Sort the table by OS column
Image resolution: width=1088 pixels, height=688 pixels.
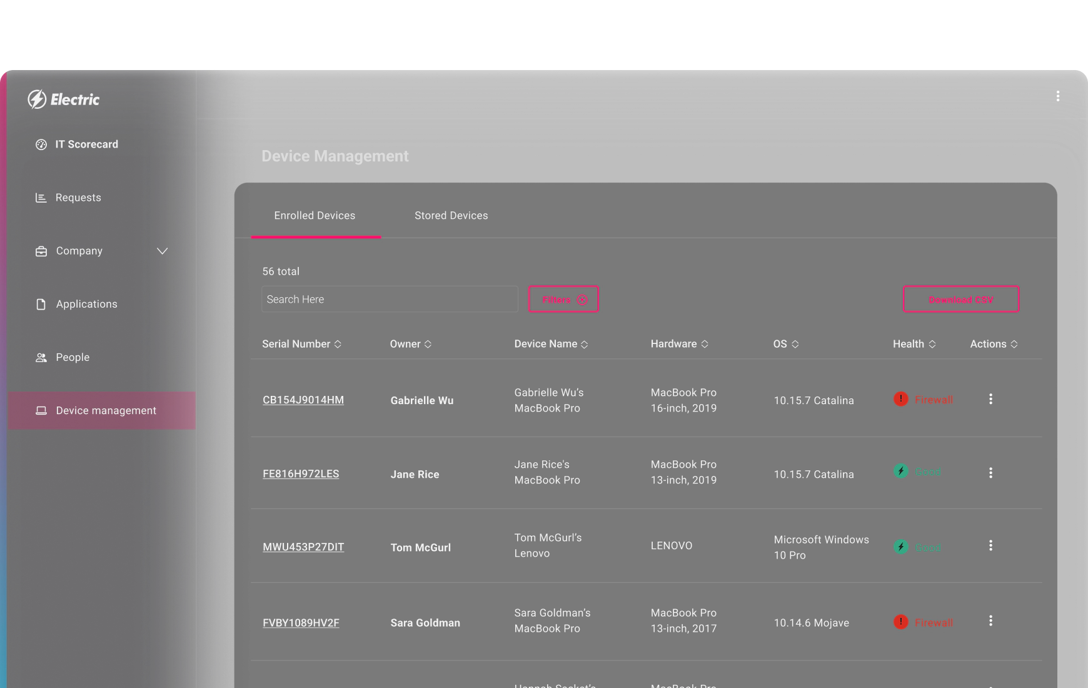tap(796, 343)
